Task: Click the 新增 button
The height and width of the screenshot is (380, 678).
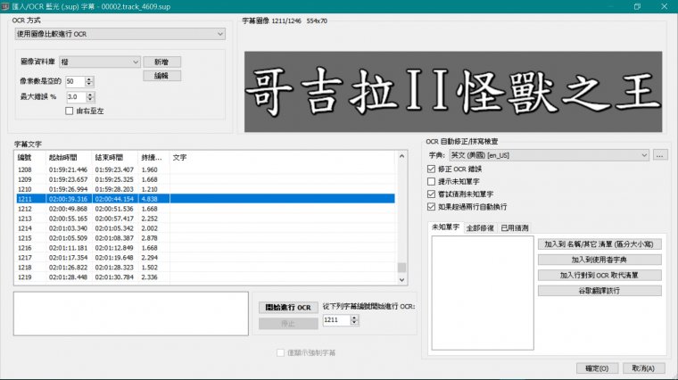Action: 161,62
